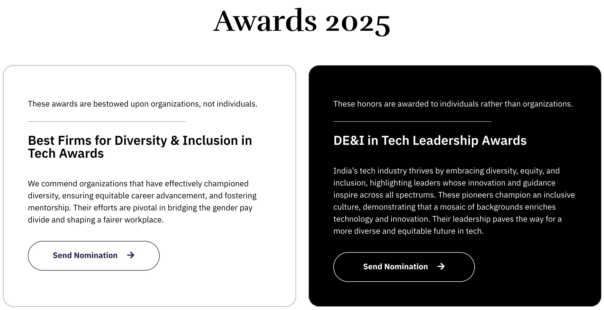This screenshot has height=310, width=604.
Task: Click the arrow icon in black card's button
Action: (441, 266)
